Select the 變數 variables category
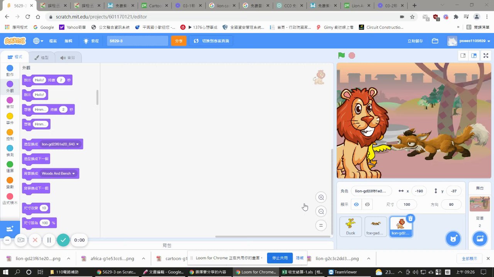The image size is (494, 277). pos(10,183)
